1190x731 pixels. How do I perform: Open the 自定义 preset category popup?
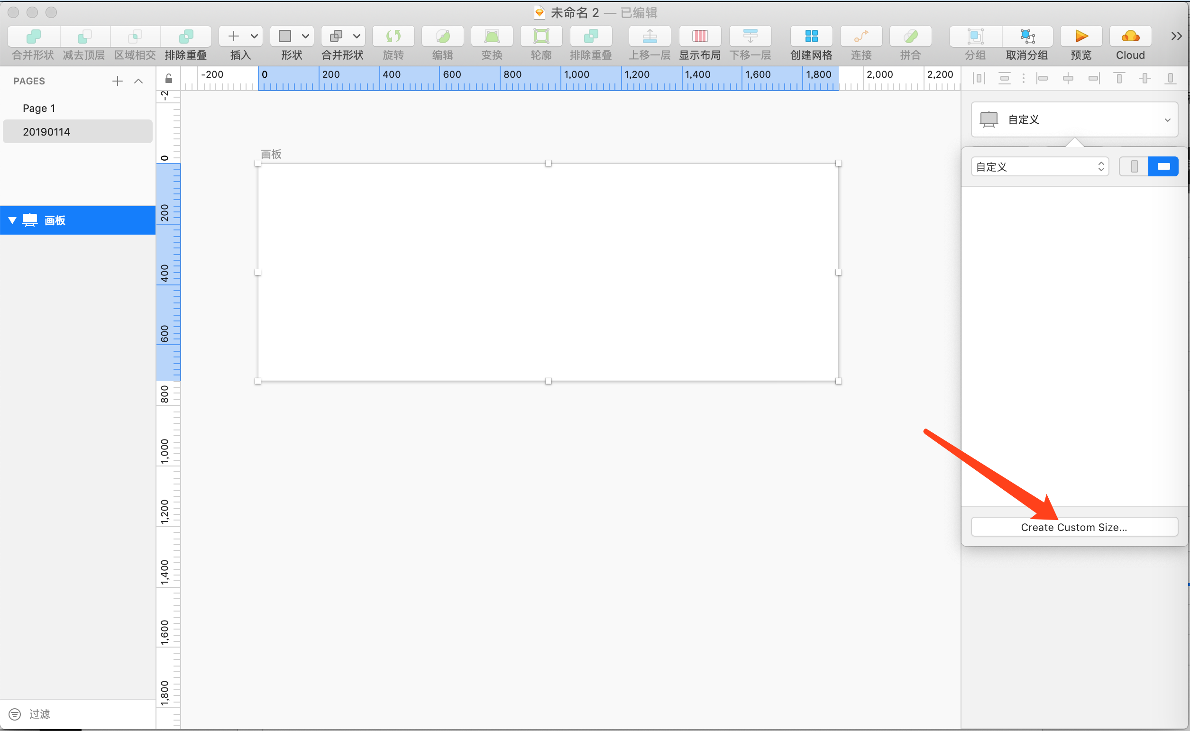1040,167
